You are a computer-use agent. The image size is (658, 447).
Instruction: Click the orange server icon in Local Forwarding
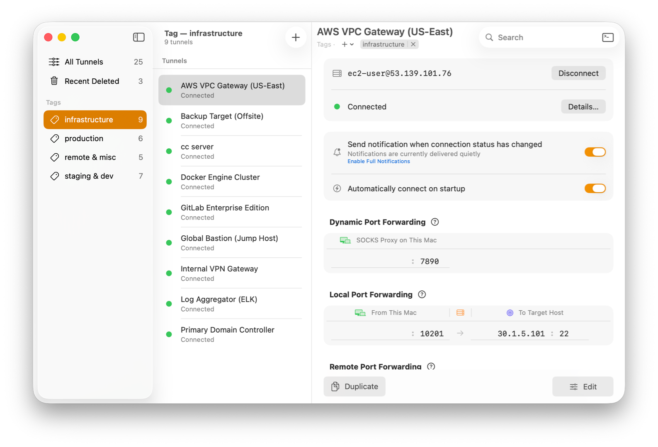[x=460, y=313]
